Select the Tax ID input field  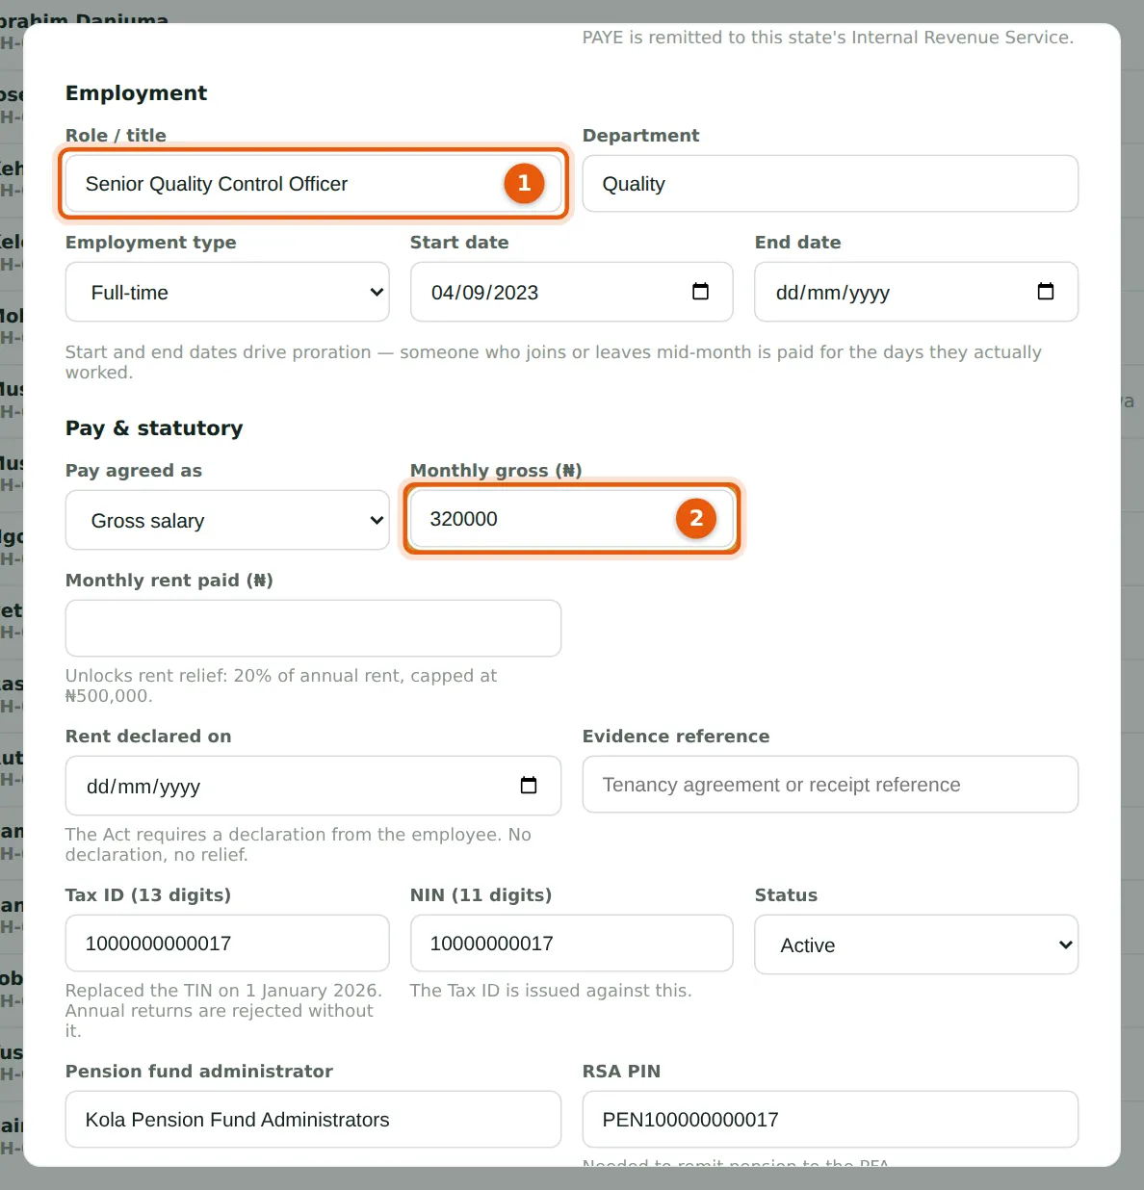click(x=227, y=943)
